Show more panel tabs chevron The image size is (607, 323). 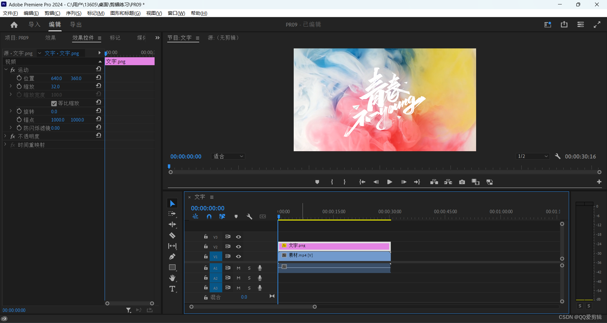tap(157, 38)
